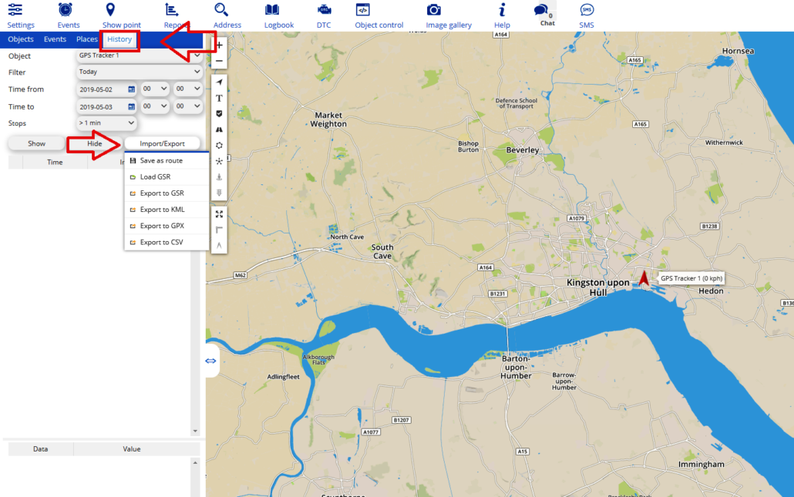Open the Reports chart icon

click(x=172, y=9)
